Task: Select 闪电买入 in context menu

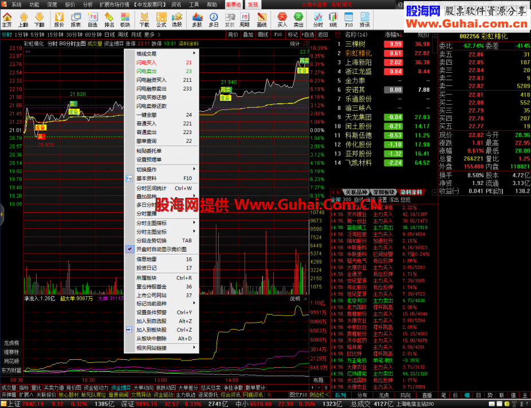Action: pyautogui.click(x=161, y=62)
